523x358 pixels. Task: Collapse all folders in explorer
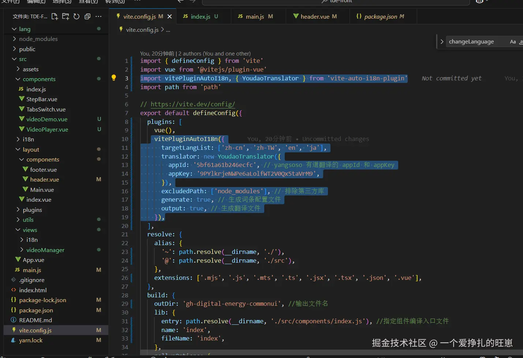[x=87, y=16]
